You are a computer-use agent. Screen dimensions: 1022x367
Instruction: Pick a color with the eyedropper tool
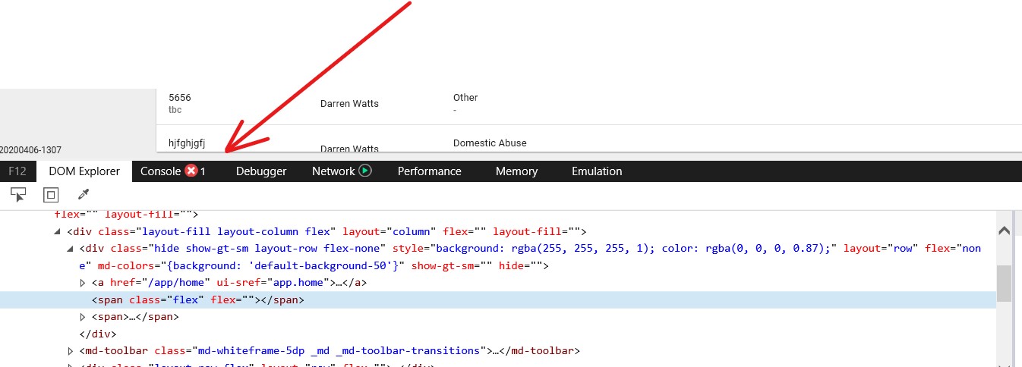point(84,195)
